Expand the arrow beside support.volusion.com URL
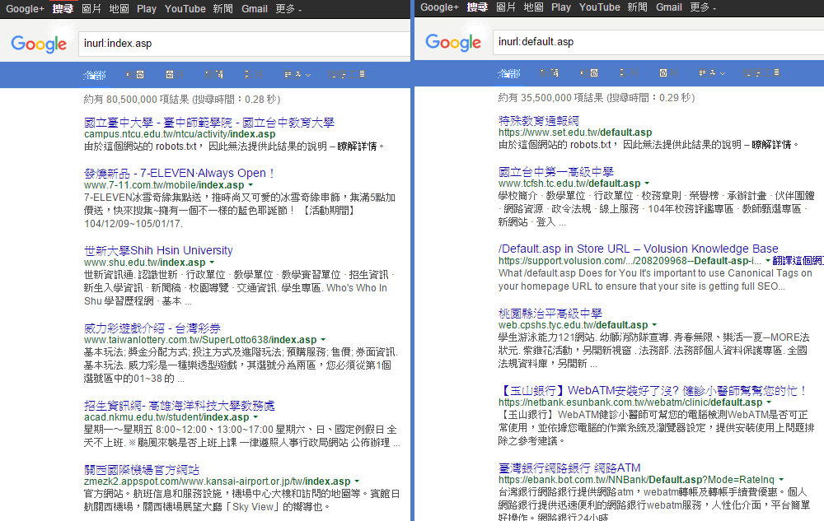 pos(768,261)
